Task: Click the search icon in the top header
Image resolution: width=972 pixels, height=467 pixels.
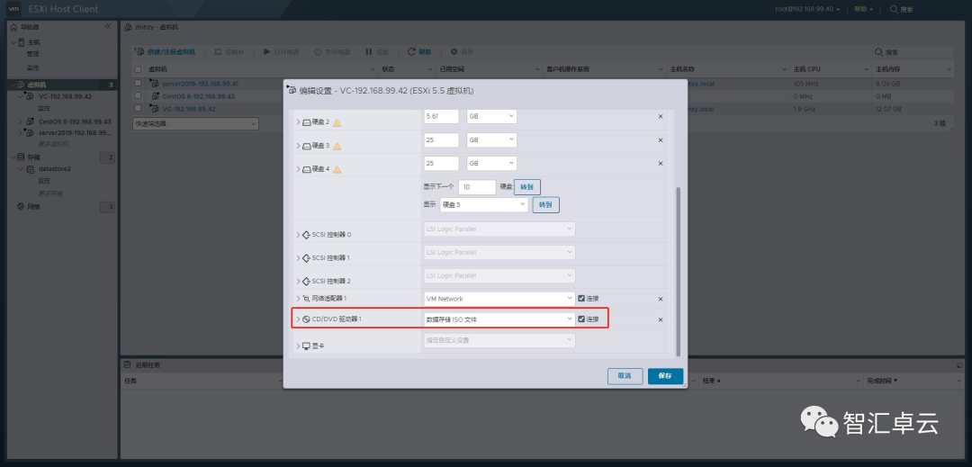Action: click(x=894, y=9)
